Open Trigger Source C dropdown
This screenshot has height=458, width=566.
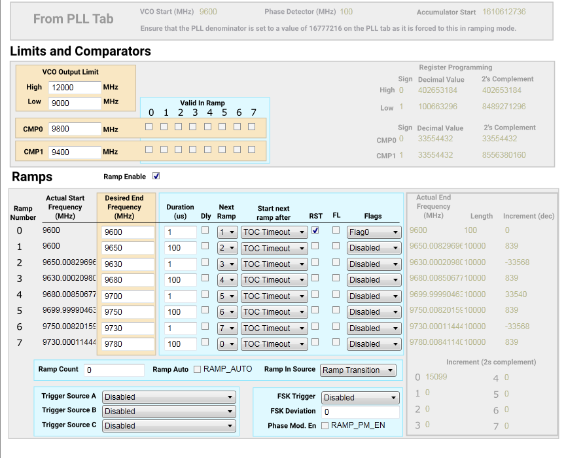pyautogui.click(x=169, y=426)
